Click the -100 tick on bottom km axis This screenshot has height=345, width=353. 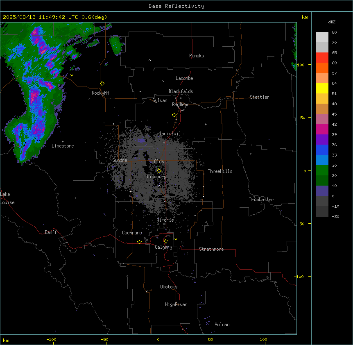pos(51,339)
